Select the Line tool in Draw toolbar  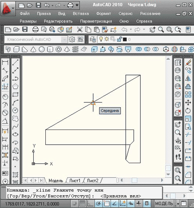point(15,63)
